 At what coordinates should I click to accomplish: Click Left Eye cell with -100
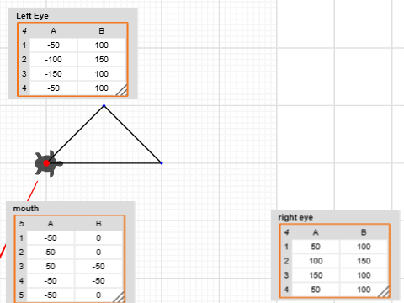[x=53, y=60]
